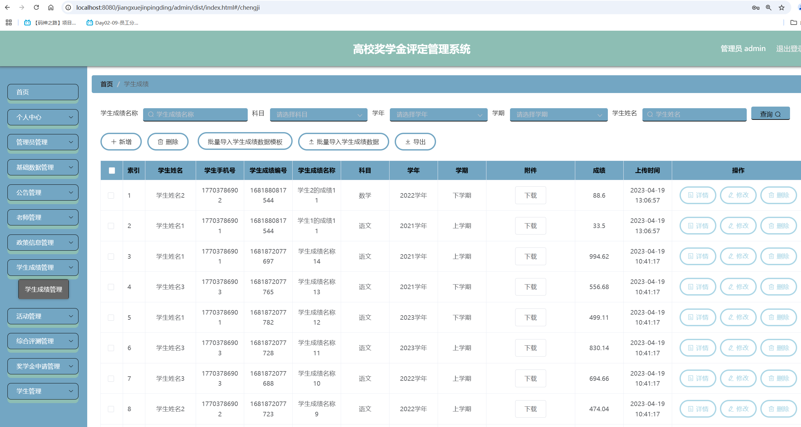Click 下载 attachment button for row 1

coord(530,195)
